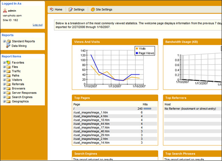The width and height of the screenshot is (222, 161).
Task: Select the Geographics label
Action: pyautogui.click(x=20, y=101)
